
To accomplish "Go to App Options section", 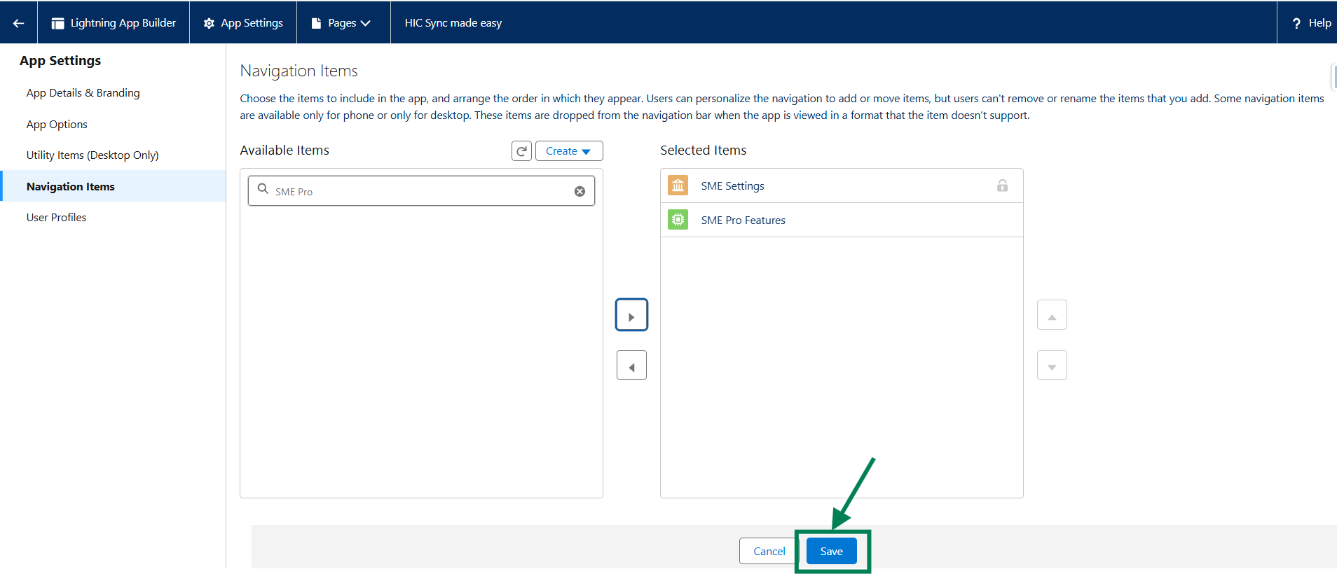I will [x=57, y=125].
